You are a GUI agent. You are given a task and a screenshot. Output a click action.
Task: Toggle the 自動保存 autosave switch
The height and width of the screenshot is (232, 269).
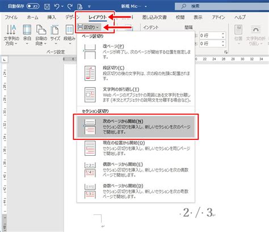33,6
